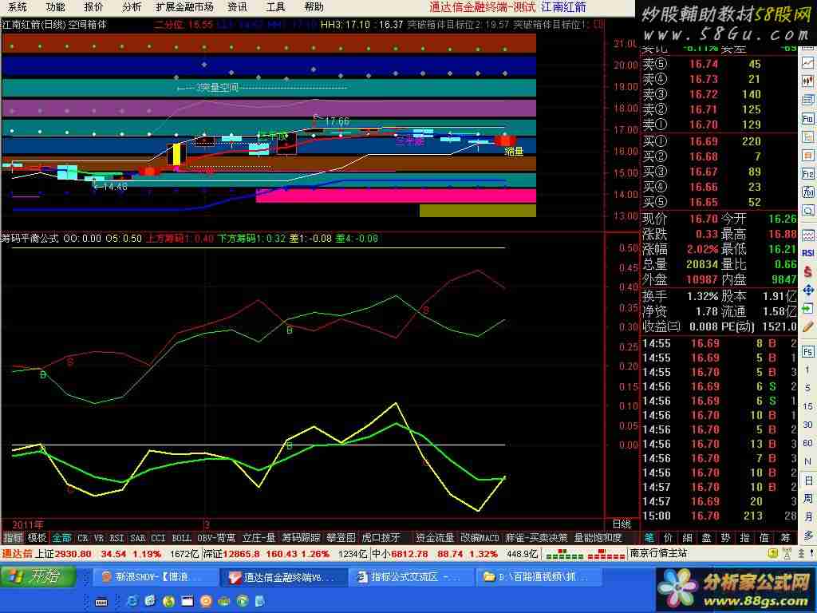Open the 系统 menu
Screen dimensions: 817x613
pyautogui.click(x=17, y=6)
